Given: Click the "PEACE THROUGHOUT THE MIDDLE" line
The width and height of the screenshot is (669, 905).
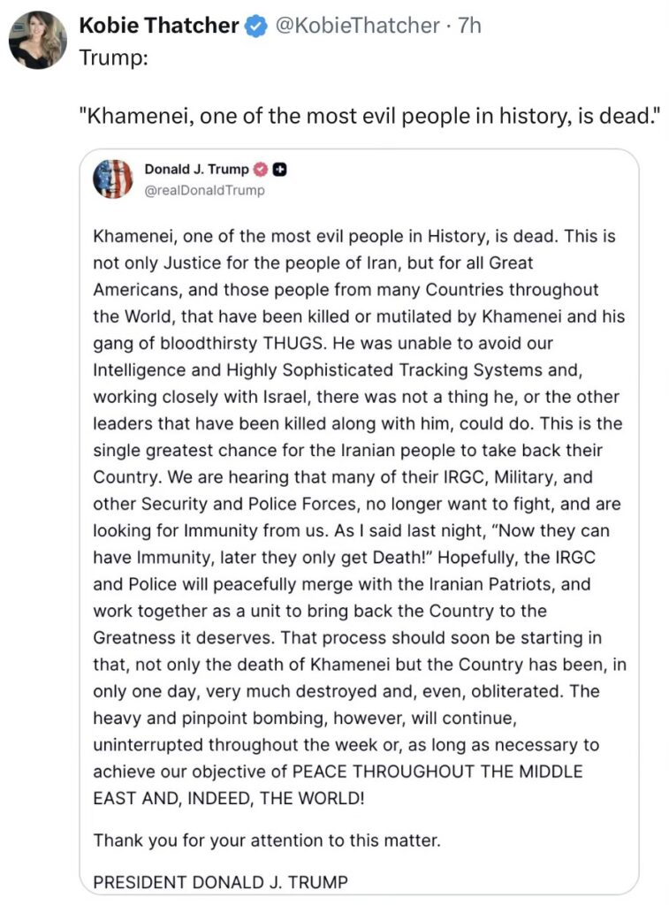Looking at the screenshot, I should coord(338,771).
